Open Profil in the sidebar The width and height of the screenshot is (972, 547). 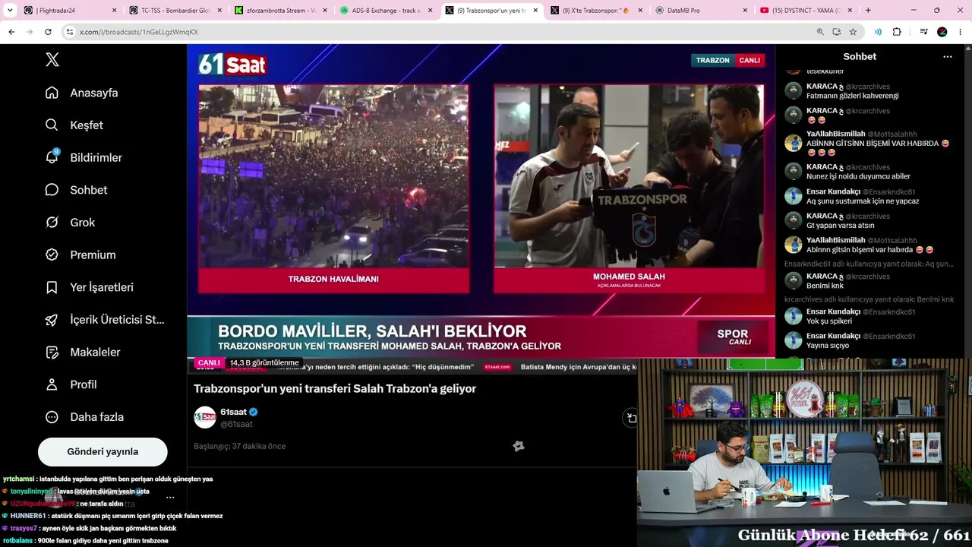(x=71, y=384)
